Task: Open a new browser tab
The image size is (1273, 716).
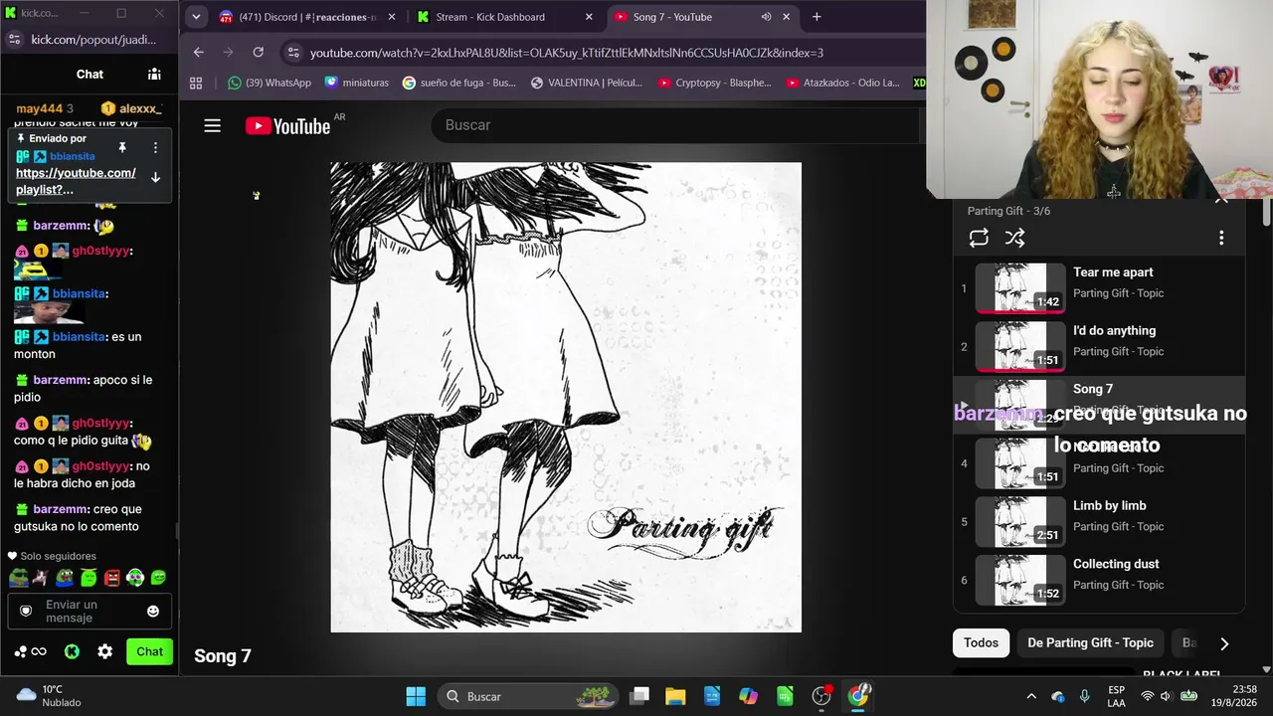Action: pos(817,17)
